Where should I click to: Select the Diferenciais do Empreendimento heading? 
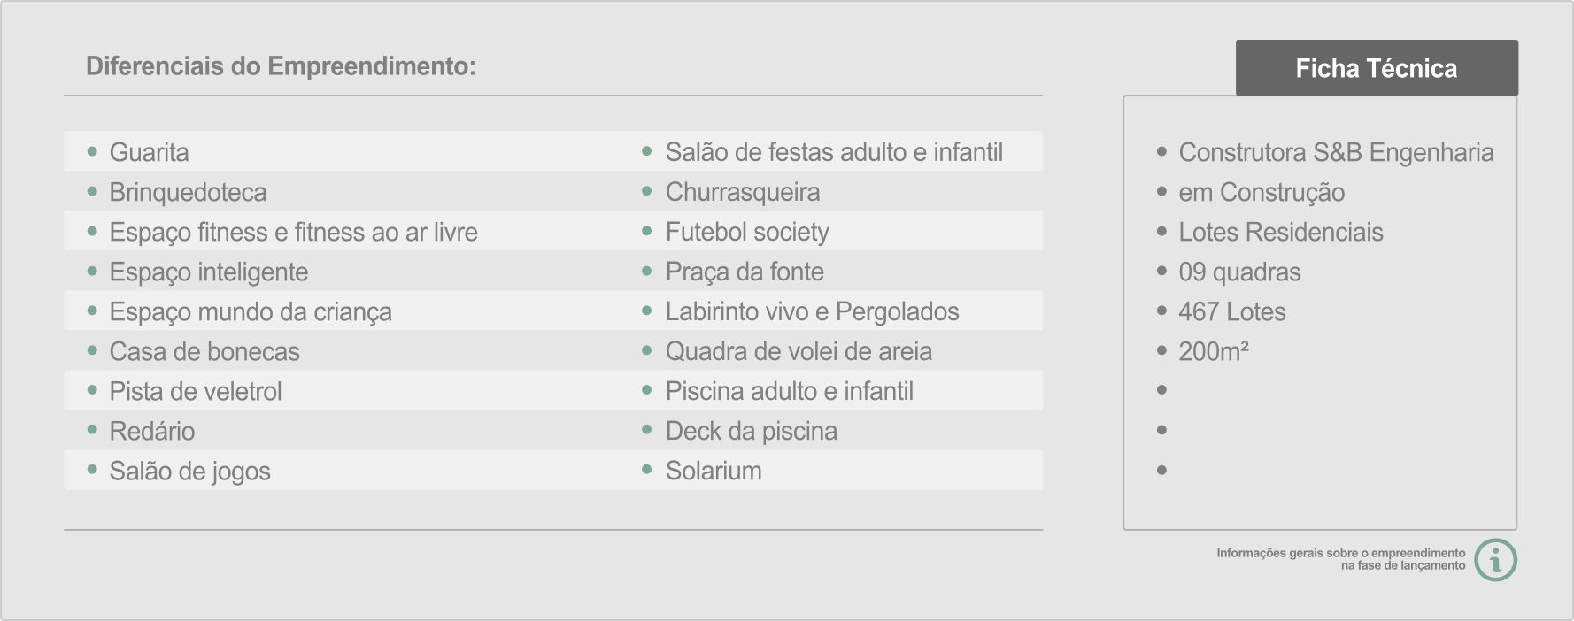coord(281,66)
